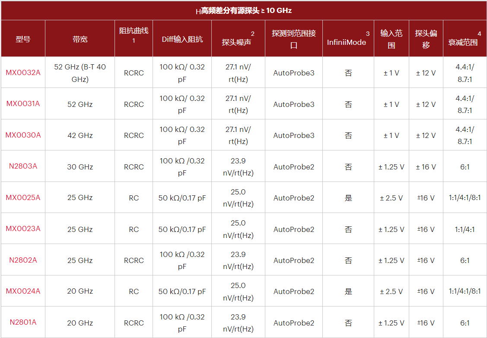487x338 pixels.
Task: Click the 带宽 column header
Action: [x=80, y=39]
